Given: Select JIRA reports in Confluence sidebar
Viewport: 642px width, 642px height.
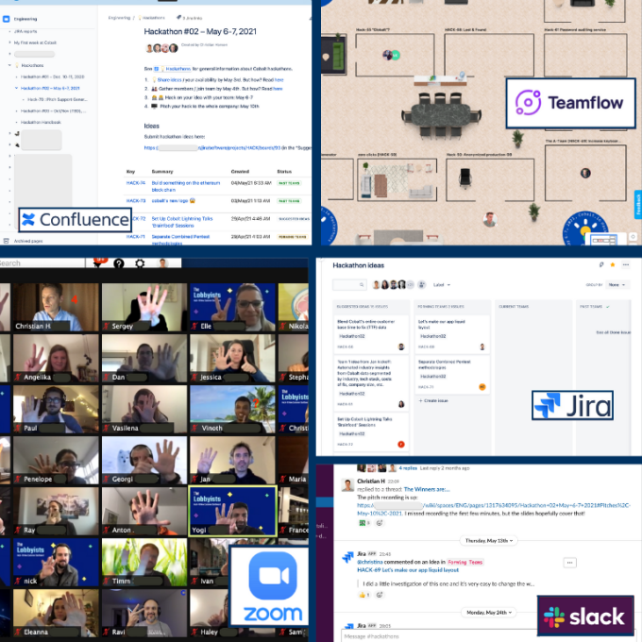Looking at the screenshot, I should coord(25,31).
